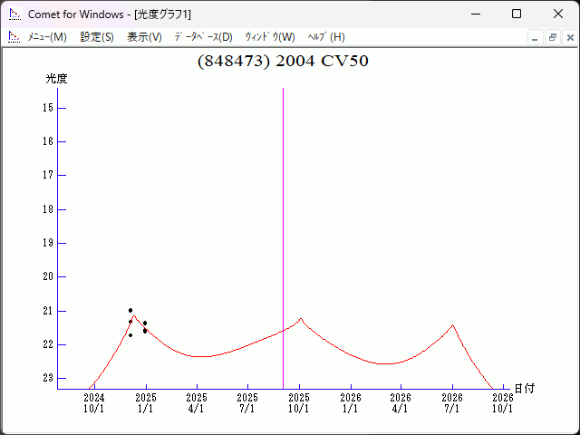The width and height of the screenshot is (580, 435).
Task: Close the inner 光度グラフ1 document window
Action: coord(569,37)
